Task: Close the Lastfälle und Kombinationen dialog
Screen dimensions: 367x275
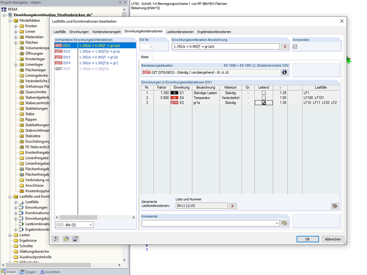Action: [x=342, y=21]
